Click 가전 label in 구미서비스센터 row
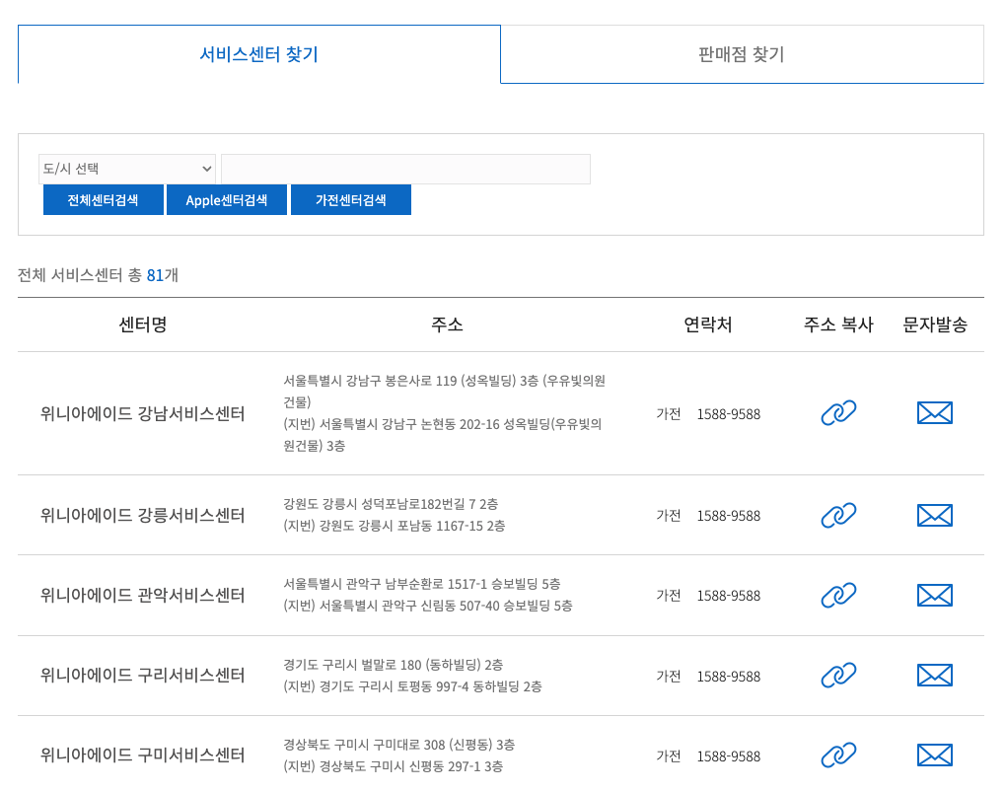The image size is (1006, 791). pos(669,757)
